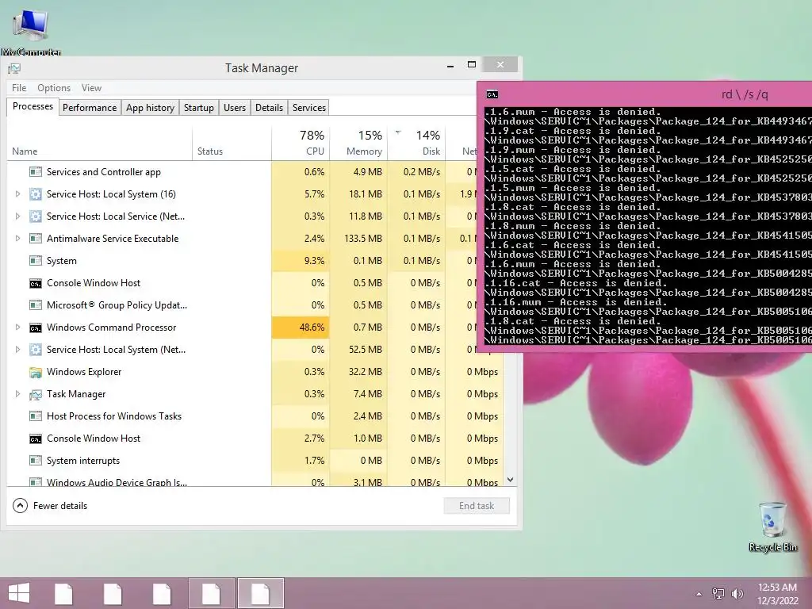Viewport: 812px width, 609px height.
Task: Open the Recycle Bin desktop icon
Action: point(772,527)
